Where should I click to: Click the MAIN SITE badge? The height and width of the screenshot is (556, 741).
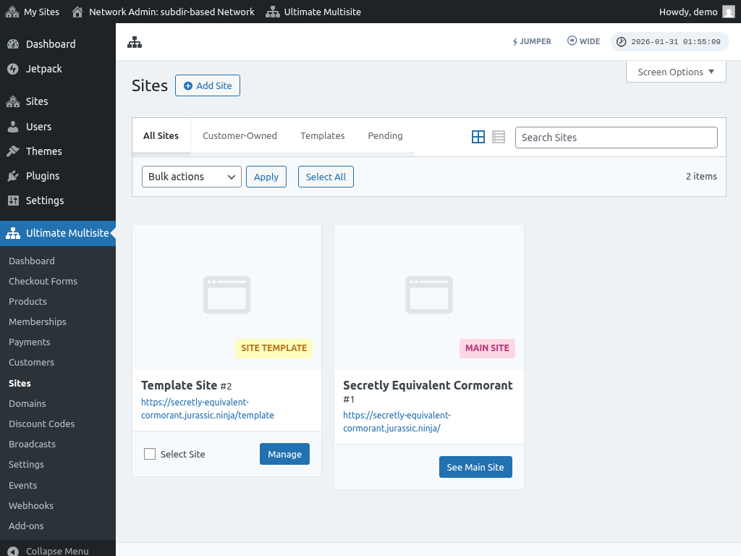pos(487,348)
